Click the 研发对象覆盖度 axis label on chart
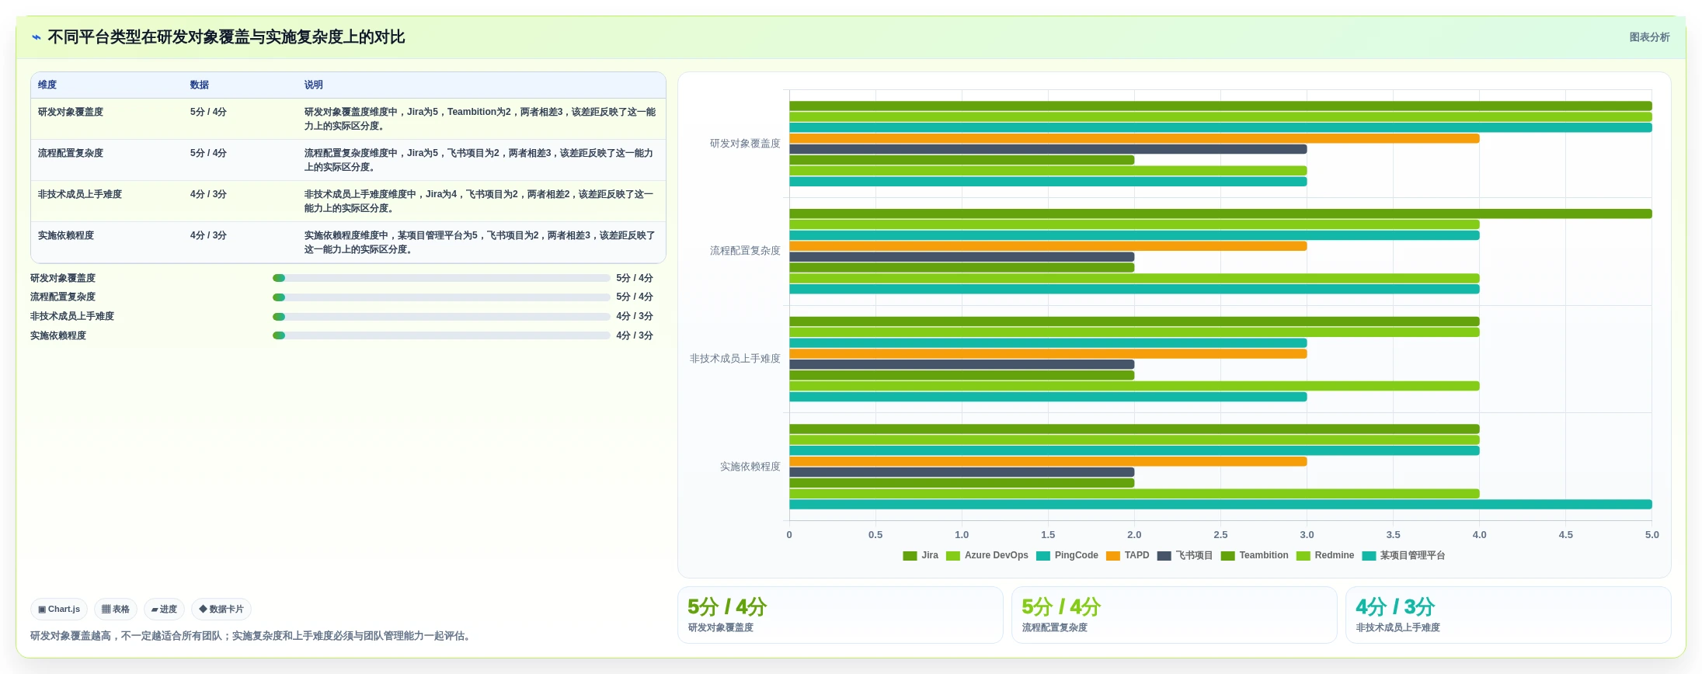This screenshot has width=1702, height=674. [x=745, y=144]
